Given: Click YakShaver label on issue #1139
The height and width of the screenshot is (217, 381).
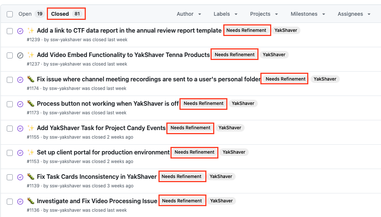Looking at the screenshot, I should (221, 177).
